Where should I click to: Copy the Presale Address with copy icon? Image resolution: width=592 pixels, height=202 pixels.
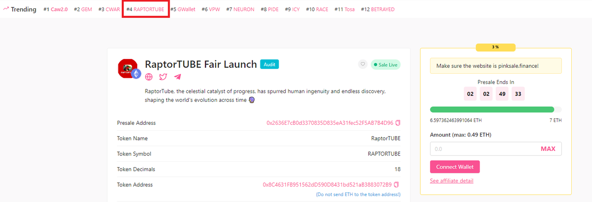(397, 123)
